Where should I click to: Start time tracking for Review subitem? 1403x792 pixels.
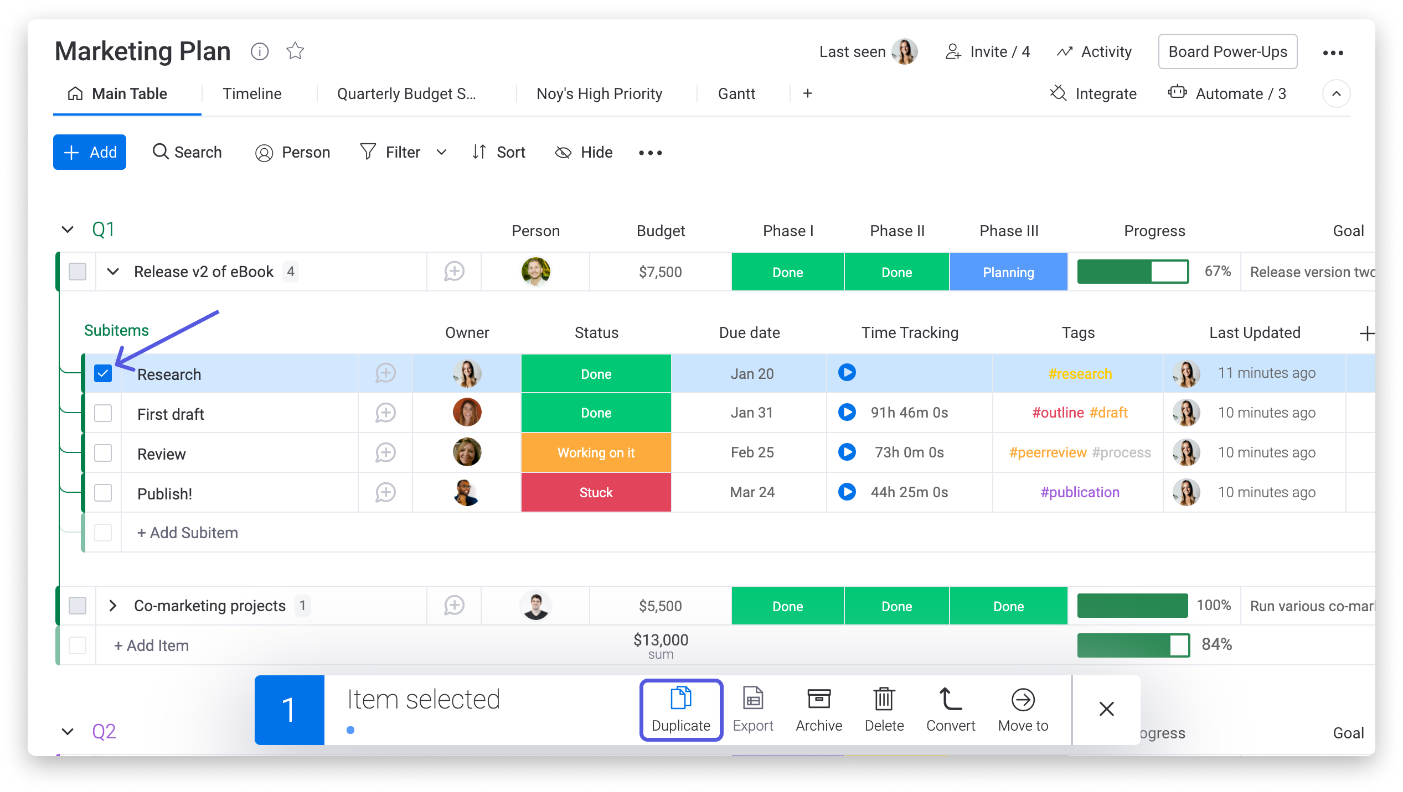[x=847, y=452]
